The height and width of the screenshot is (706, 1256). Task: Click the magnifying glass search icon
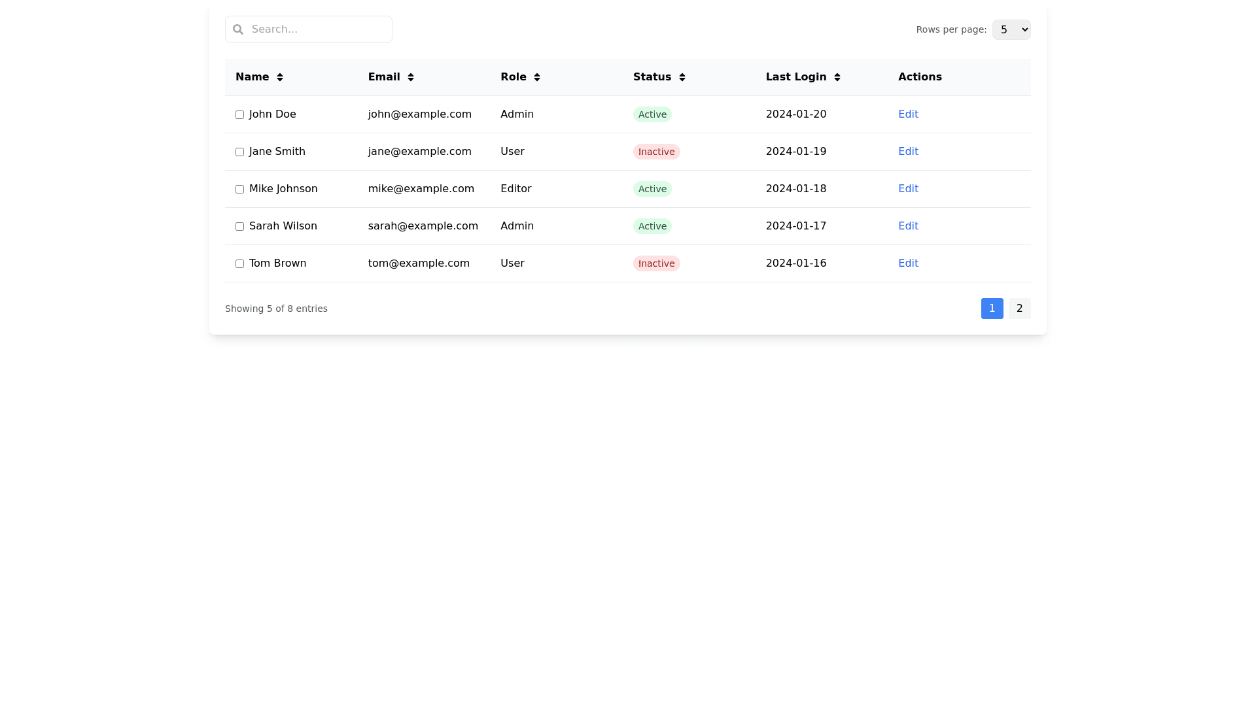coord(238,29)
